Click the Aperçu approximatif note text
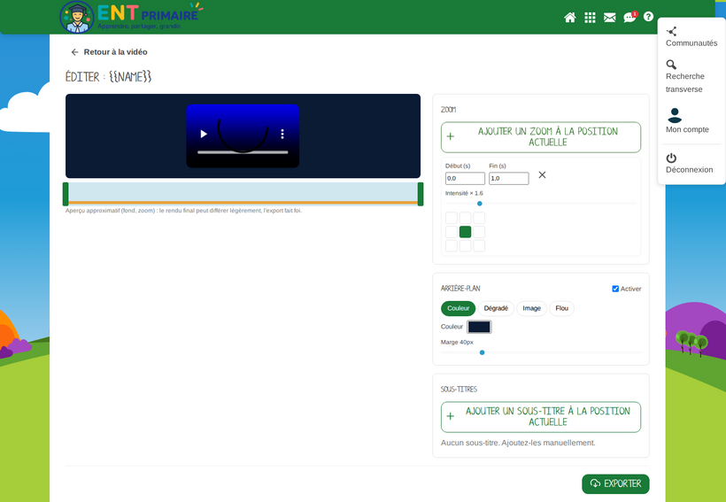Screen dimensions: 726x502 click(183, 211)
